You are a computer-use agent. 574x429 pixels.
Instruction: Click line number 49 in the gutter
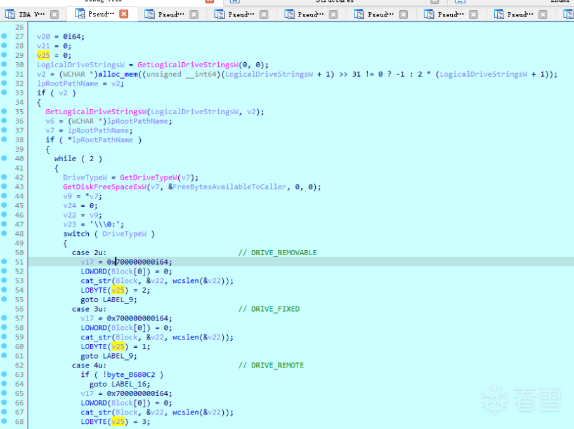pos(19,243)
